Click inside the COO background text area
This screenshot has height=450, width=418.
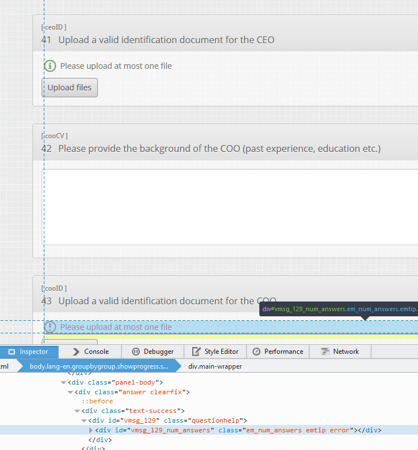(x=230, y=207)
